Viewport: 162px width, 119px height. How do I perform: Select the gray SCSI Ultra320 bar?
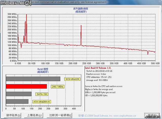33,79
